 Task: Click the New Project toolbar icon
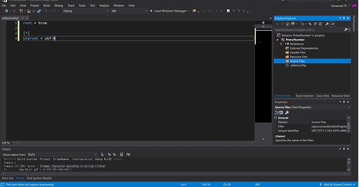(21, 11)
